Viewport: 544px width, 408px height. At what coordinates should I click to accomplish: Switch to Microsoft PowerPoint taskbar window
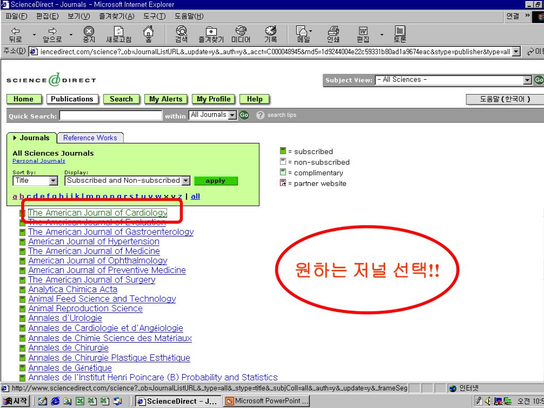click(x=266, y=401)
